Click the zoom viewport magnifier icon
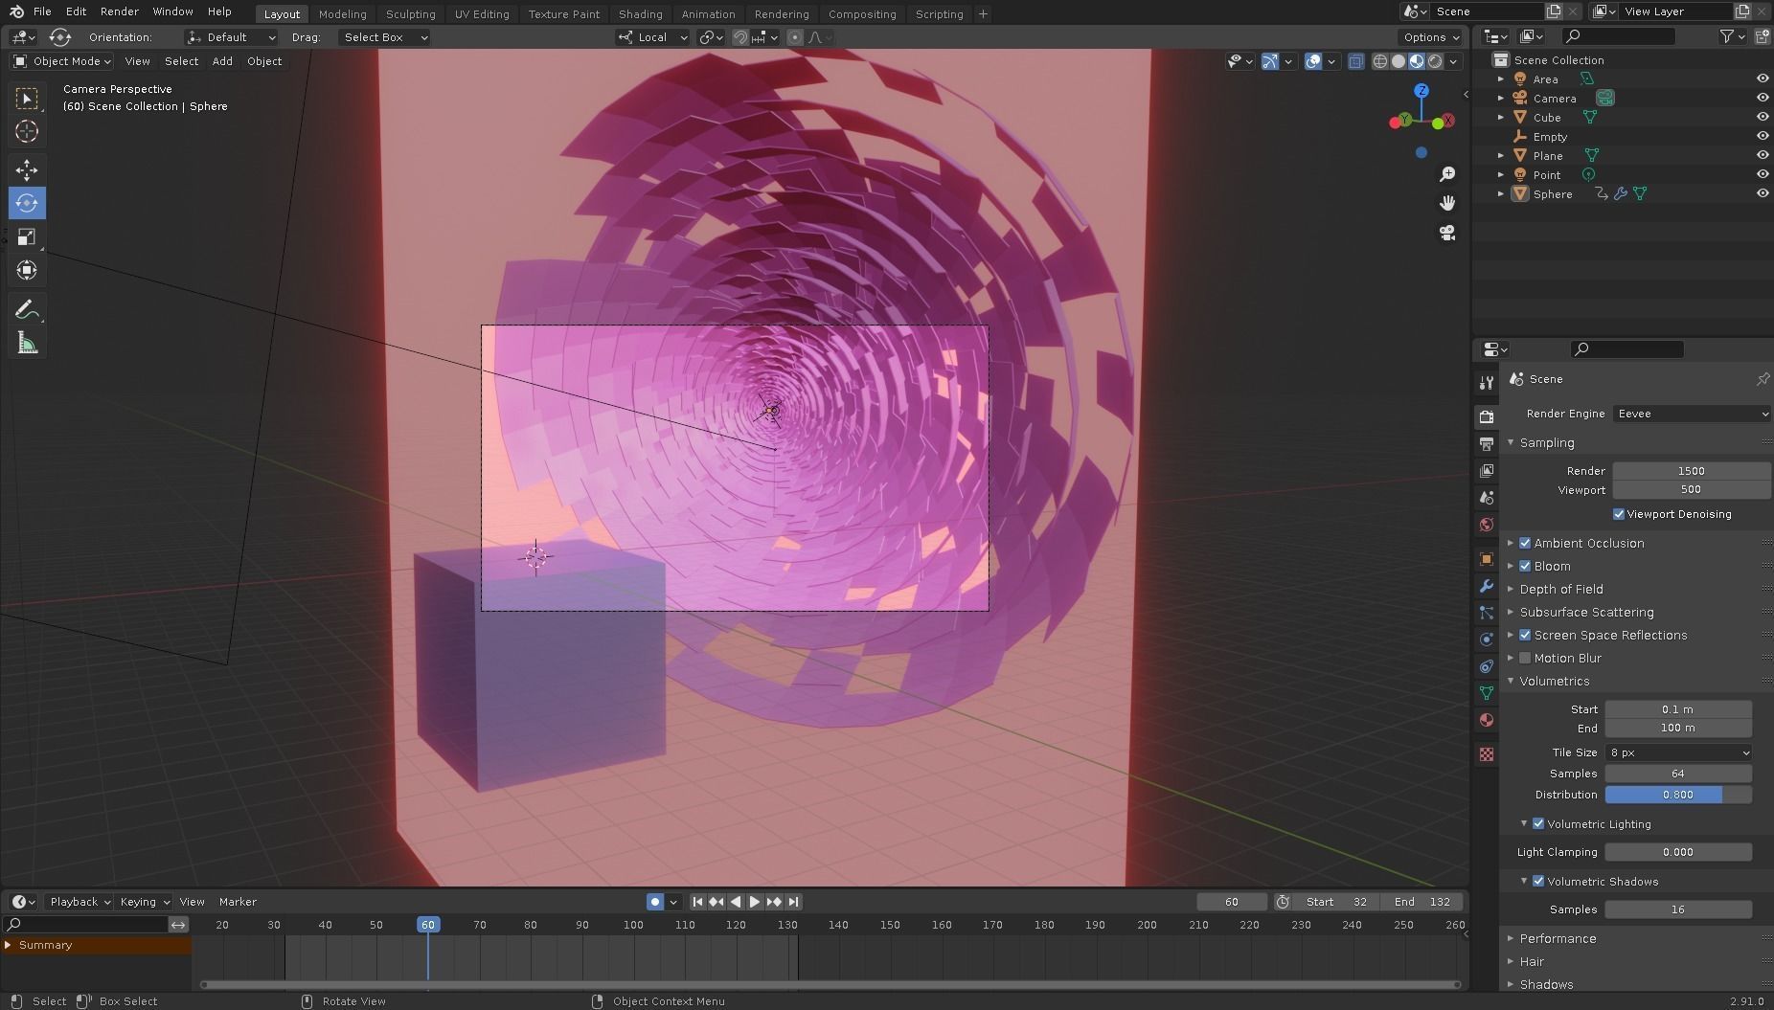This screenshot has width=1774, height=1010. pyautogui.click(x=1447, y=174)
